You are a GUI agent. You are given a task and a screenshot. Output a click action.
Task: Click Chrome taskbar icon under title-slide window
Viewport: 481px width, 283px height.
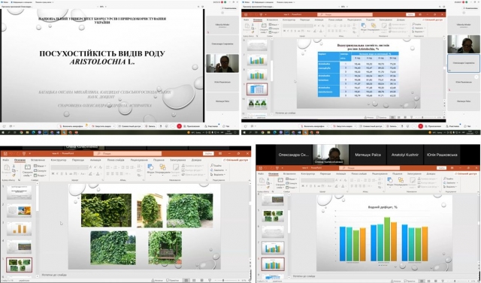click(22, 132)
